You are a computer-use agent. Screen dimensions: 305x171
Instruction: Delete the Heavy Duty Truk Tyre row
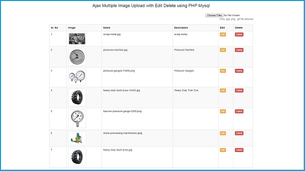[x=239, y=91]
